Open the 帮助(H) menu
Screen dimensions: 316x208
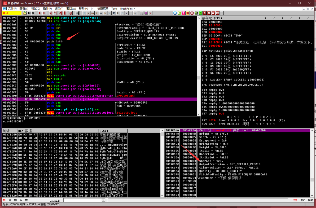click(84, 9)
